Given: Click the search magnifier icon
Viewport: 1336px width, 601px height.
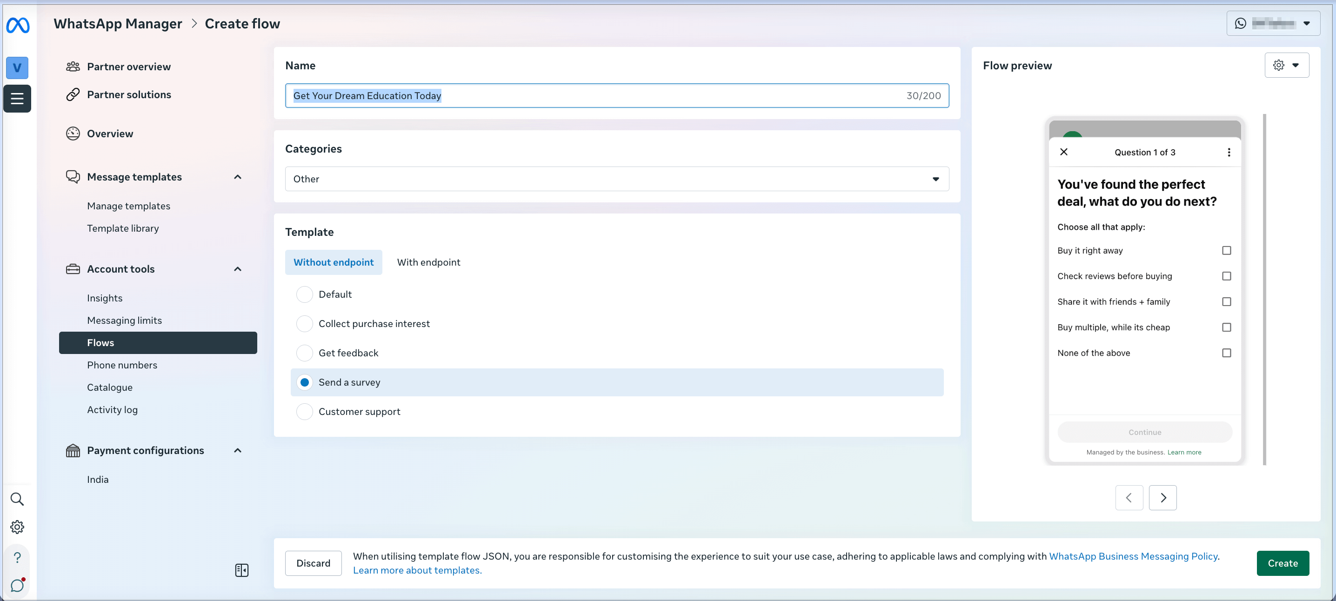Looking at the screenshot, I should (17, 499).
